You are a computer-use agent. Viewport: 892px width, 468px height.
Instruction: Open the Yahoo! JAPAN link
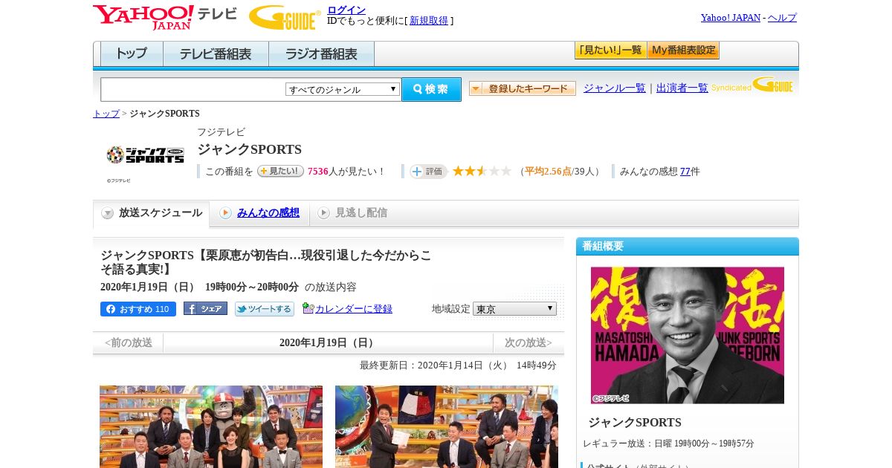tap(731, 17)
